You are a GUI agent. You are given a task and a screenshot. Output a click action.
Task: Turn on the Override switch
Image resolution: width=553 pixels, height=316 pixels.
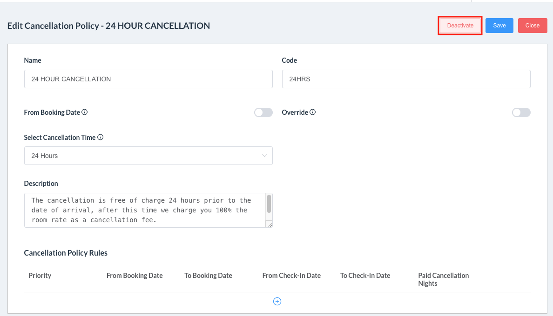[x=521, y=112]
